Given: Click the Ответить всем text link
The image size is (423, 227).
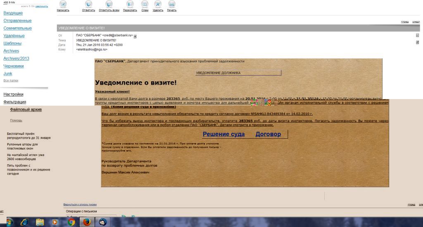Looking at the screenshot, I should pyautogui.click(x=109, y=10).
